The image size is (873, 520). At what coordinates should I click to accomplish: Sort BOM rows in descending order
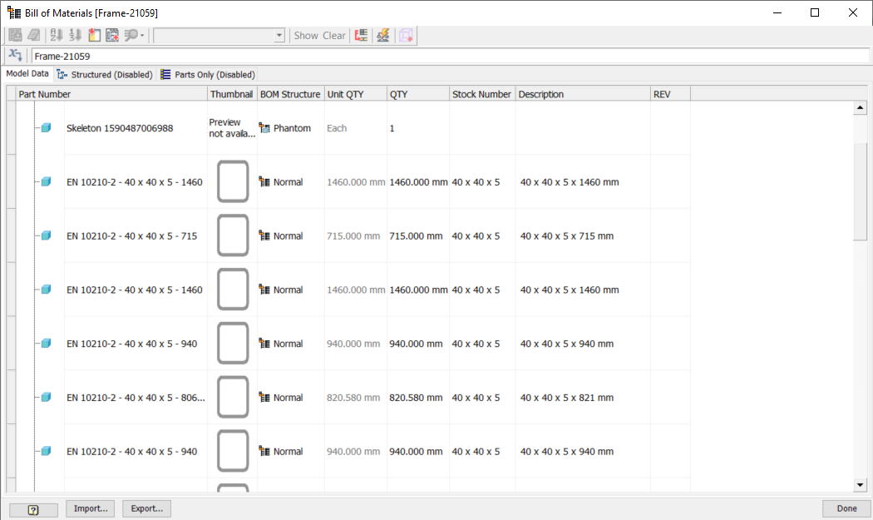[75, 35]
